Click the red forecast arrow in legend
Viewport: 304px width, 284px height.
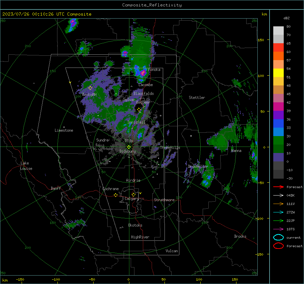(x=278, y=187)
